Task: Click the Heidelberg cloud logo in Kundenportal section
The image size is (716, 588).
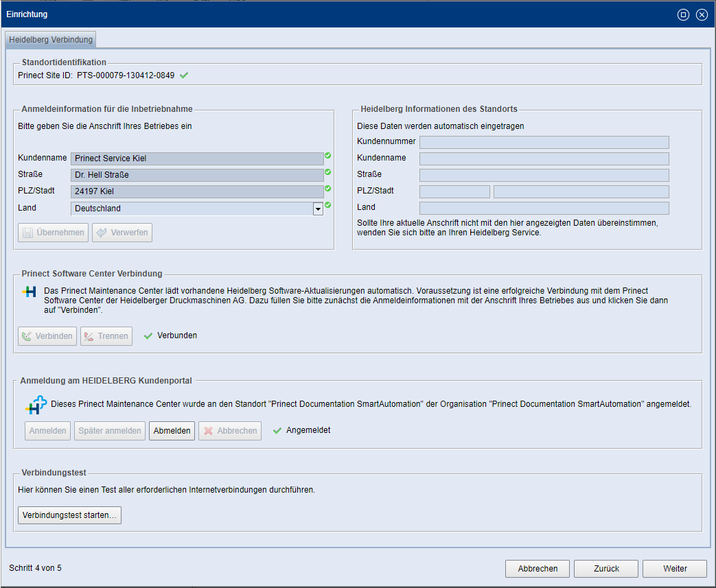Action: (36, 405)
